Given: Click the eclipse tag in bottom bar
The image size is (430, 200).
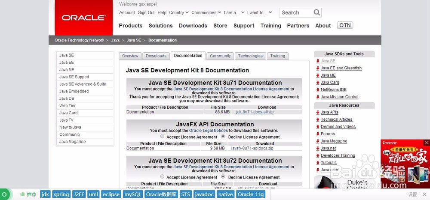Looking at the screenshot, I should pos(111,194).
